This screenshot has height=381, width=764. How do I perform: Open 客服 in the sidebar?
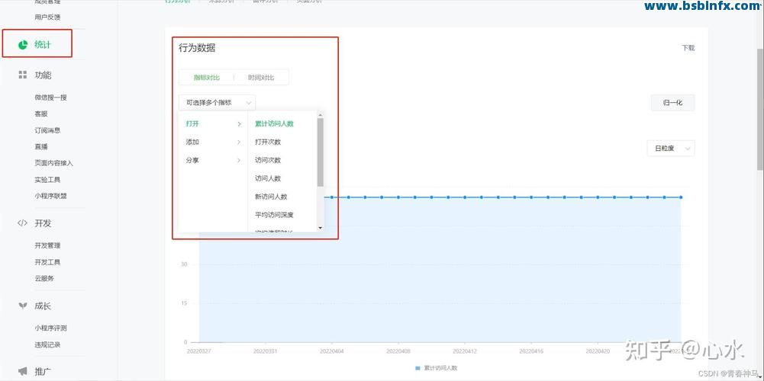click(x=41, y=114)
